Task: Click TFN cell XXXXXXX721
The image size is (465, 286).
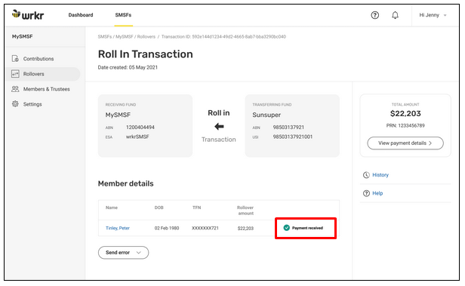Action: (x=205, y=228)
